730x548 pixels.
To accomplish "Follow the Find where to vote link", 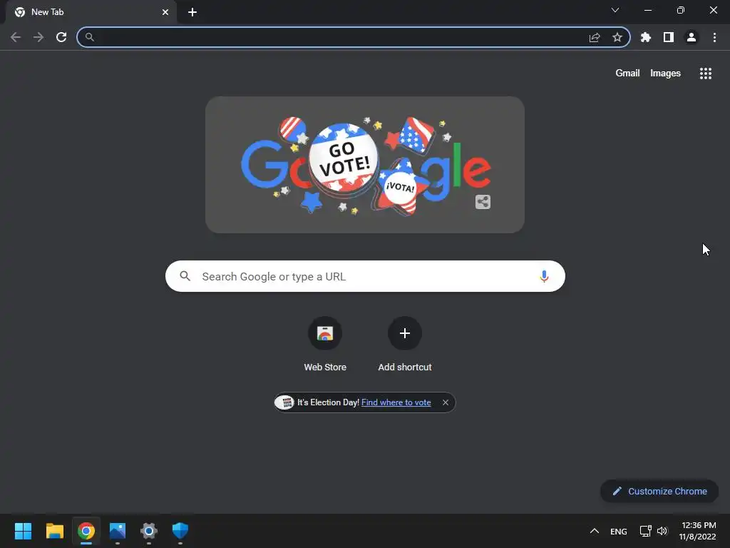I will click(396, 402).
